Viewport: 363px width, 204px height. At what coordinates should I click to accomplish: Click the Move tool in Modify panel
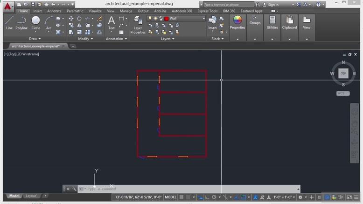click(71, 19)
